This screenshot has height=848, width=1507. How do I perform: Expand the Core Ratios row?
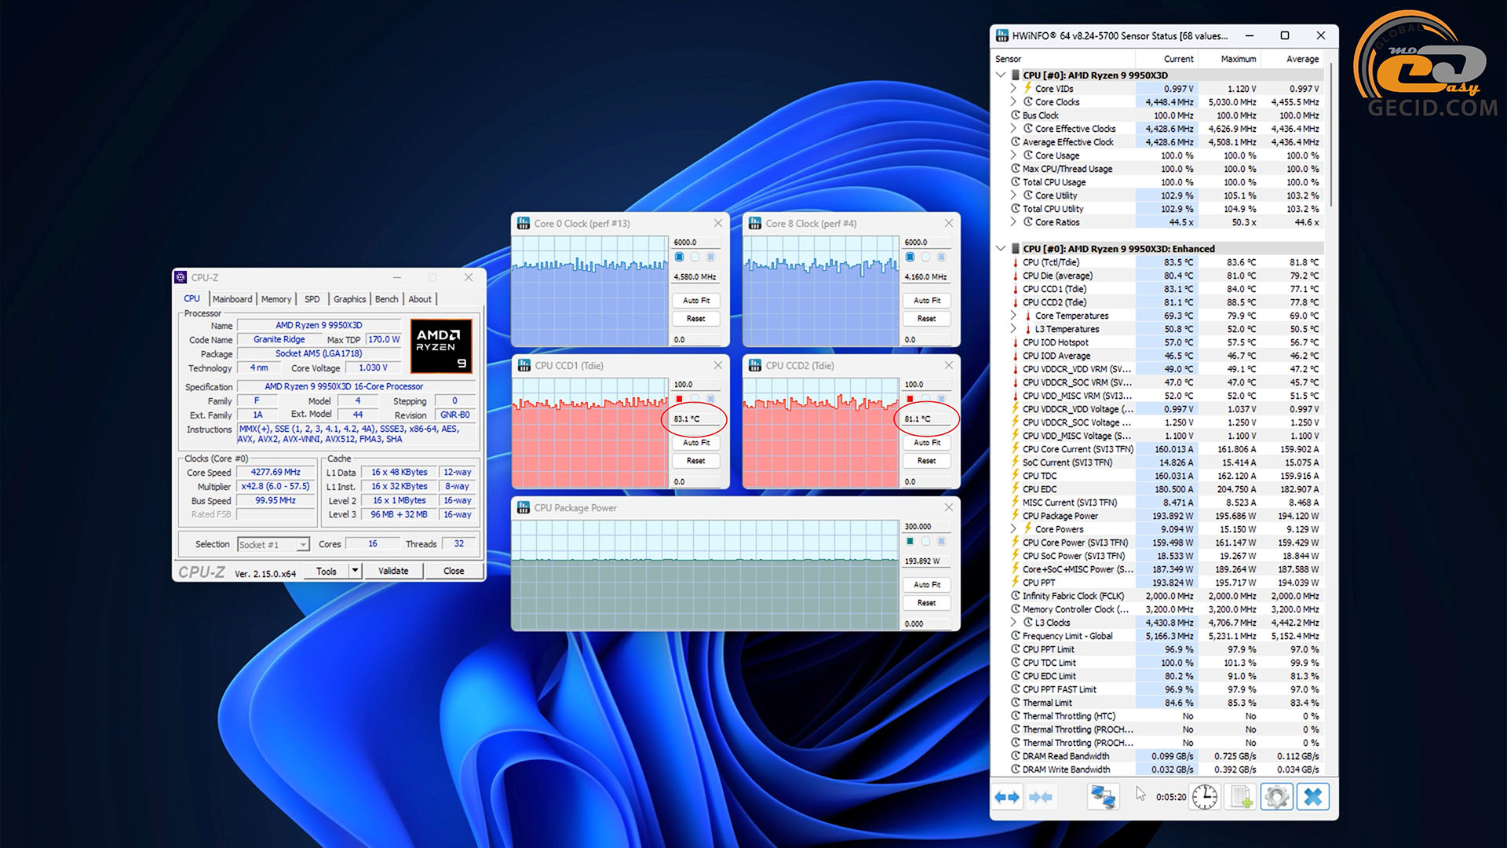click(x=1013, y=222)
